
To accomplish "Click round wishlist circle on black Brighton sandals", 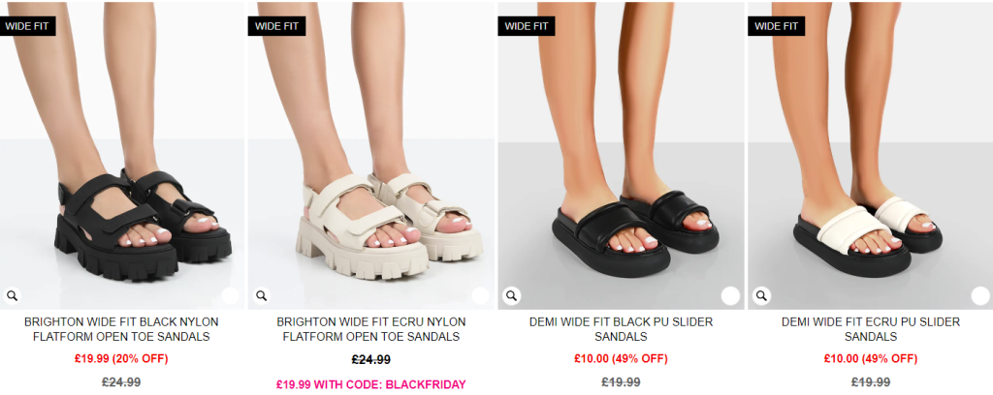I will tap(231, 295).
